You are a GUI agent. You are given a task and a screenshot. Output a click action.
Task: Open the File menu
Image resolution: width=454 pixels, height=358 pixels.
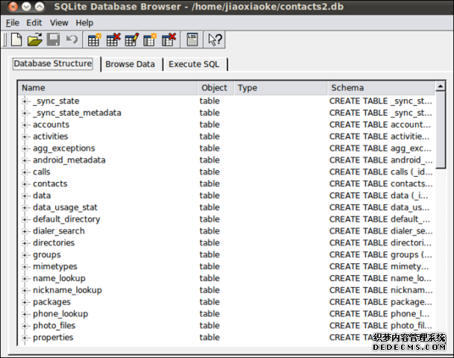click(13, 22)
